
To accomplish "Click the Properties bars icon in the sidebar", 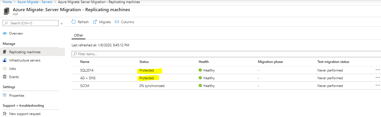I will click(5, 96).
